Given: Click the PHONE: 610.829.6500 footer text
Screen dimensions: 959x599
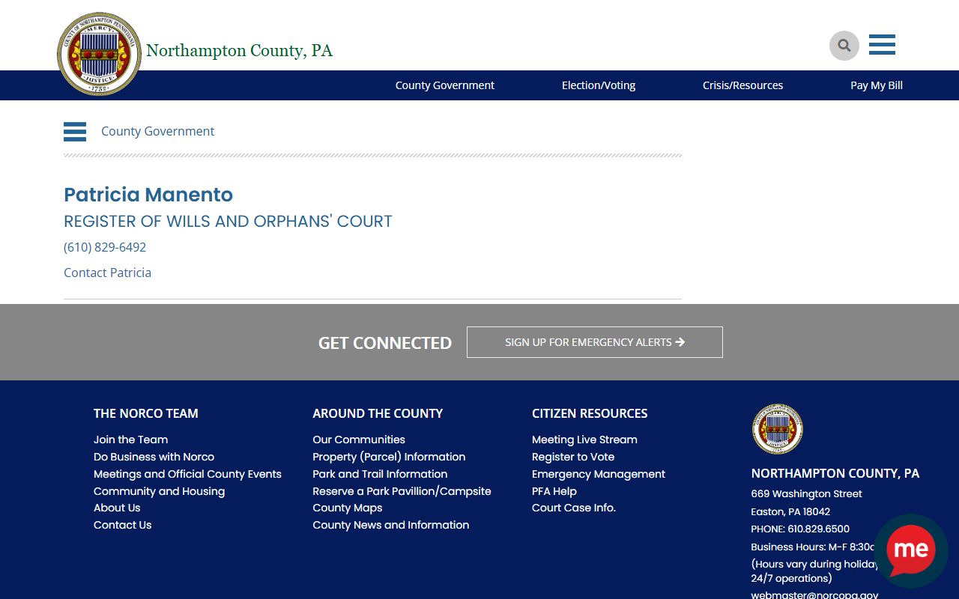Looking at the screenshot, I should point(800,529).
